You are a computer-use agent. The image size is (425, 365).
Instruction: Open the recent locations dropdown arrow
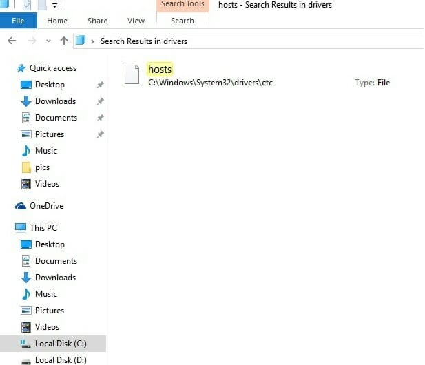[48, 41]
